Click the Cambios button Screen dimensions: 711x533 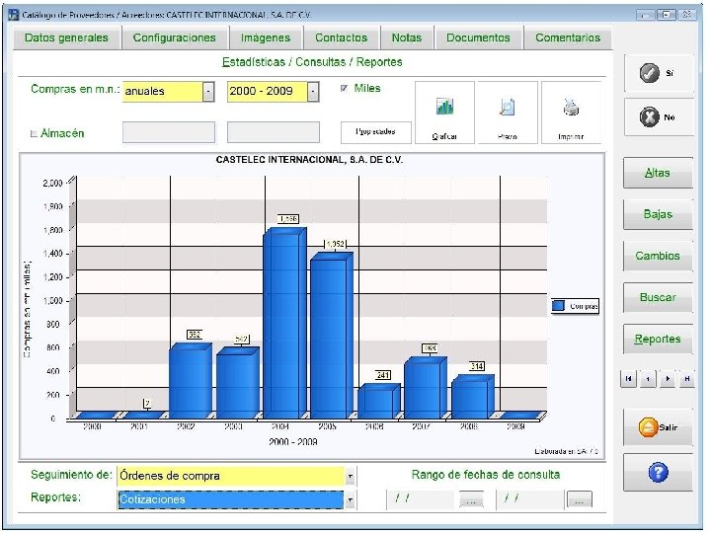658,256
